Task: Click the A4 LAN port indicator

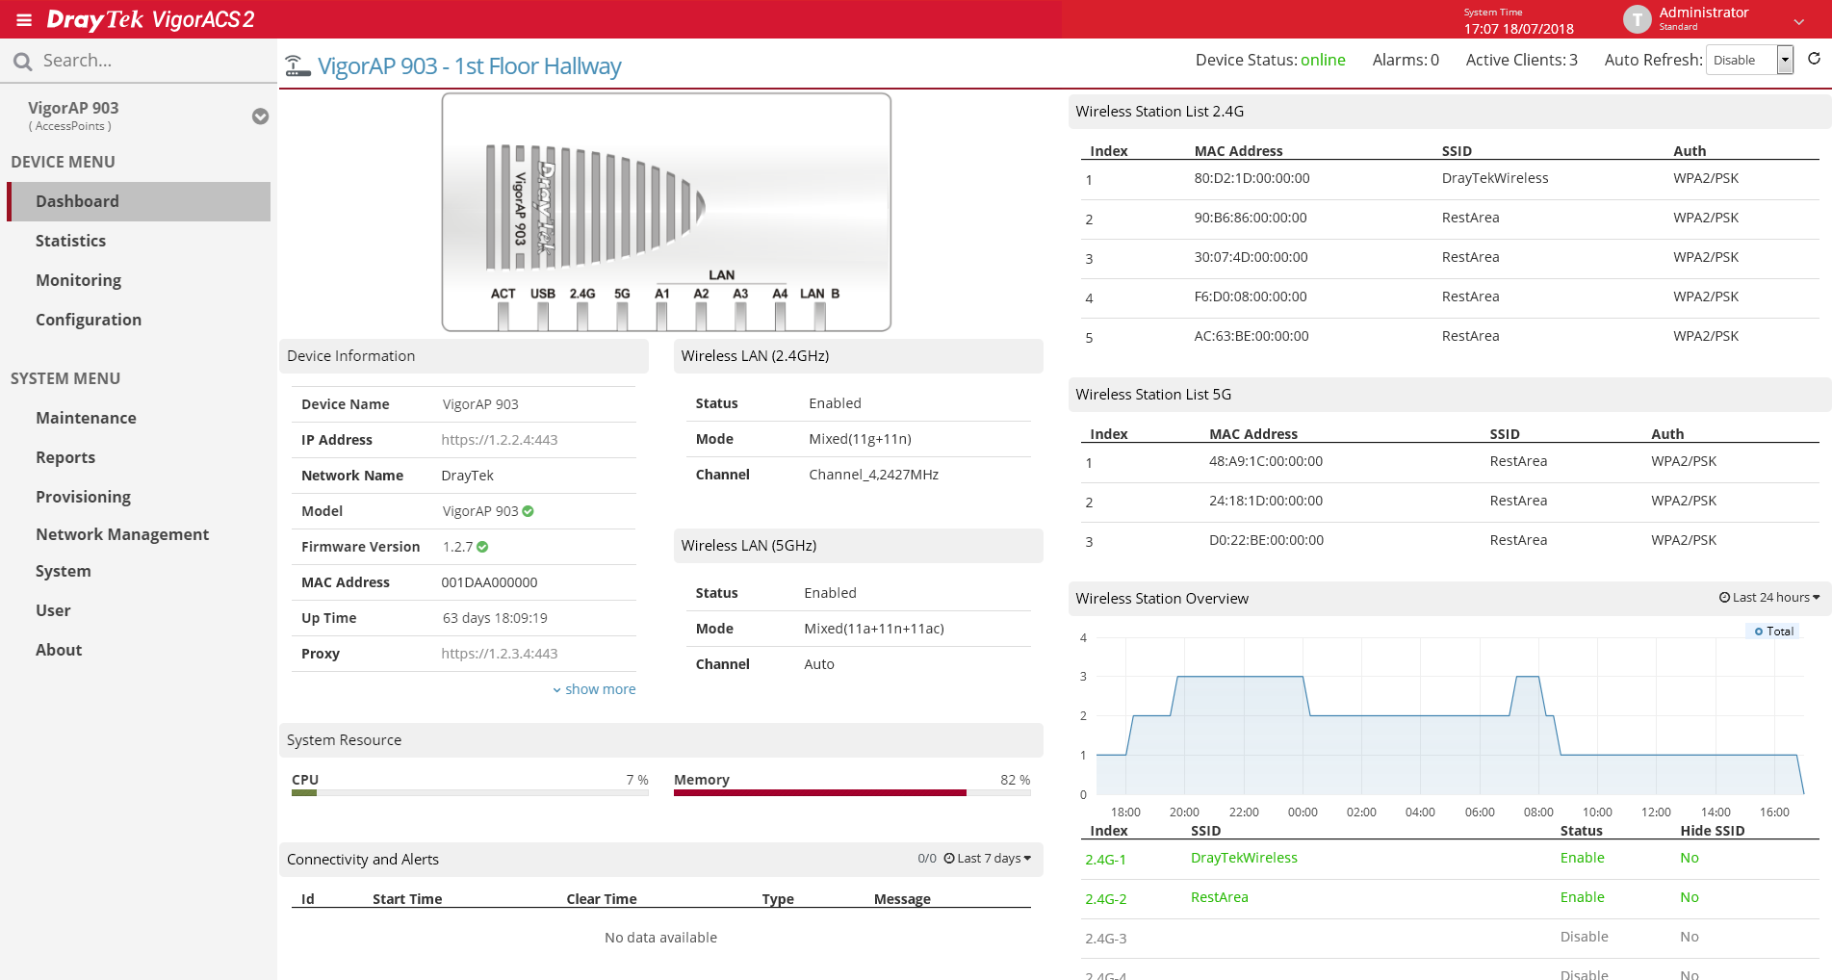Action: click(780, 317)
